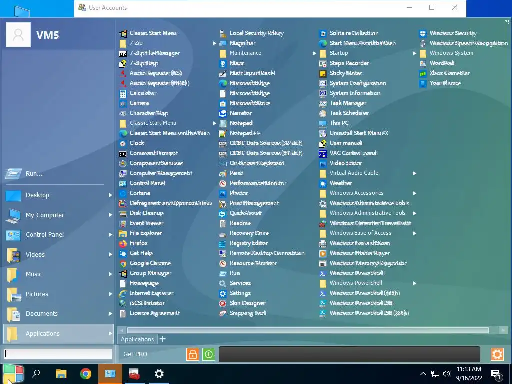Launch Cortana from the list
512x384 pixels.
(135, 193)
